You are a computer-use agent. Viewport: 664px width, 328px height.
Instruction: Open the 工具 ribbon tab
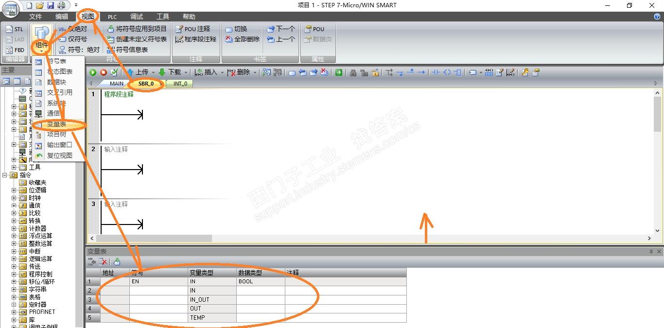click(163, 17)
